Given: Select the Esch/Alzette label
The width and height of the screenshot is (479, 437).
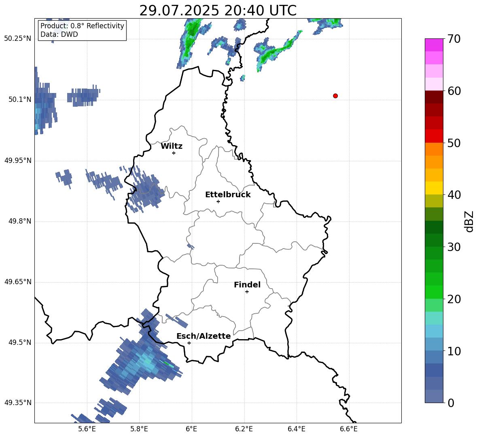Looking at the screenshot, I should [x=203, y=336].
